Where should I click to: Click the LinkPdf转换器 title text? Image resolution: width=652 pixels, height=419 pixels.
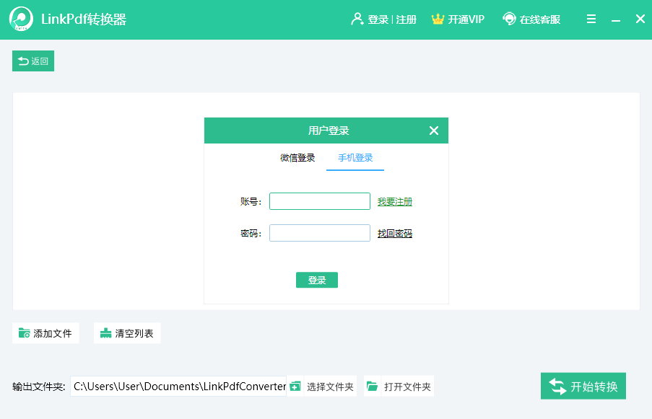coord(84,19)
